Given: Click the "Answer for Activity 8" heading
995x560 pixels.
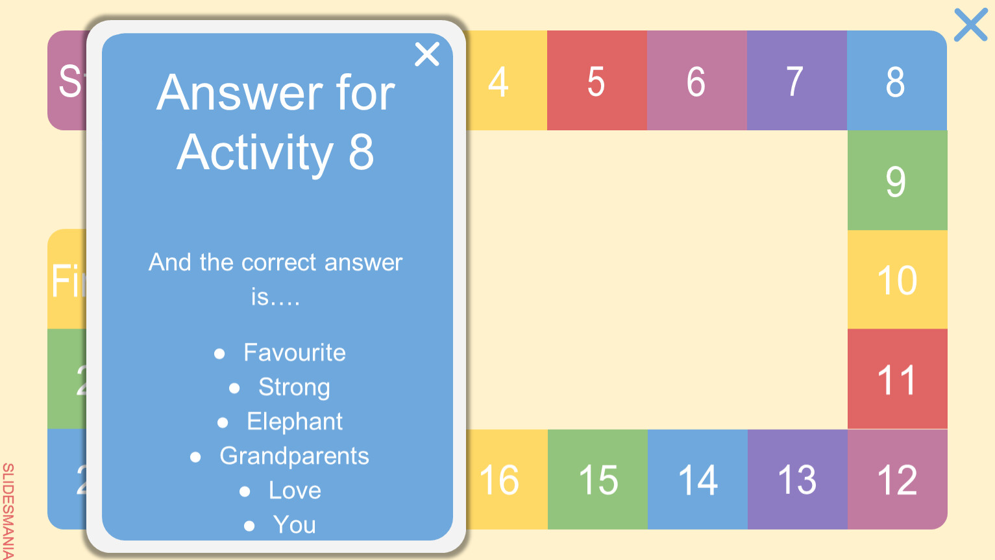Looking at the screenshot, I should point(276,122).
